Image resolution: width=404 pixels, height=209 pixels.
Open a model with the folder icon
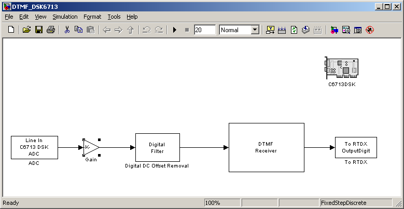tap(26, 30)
